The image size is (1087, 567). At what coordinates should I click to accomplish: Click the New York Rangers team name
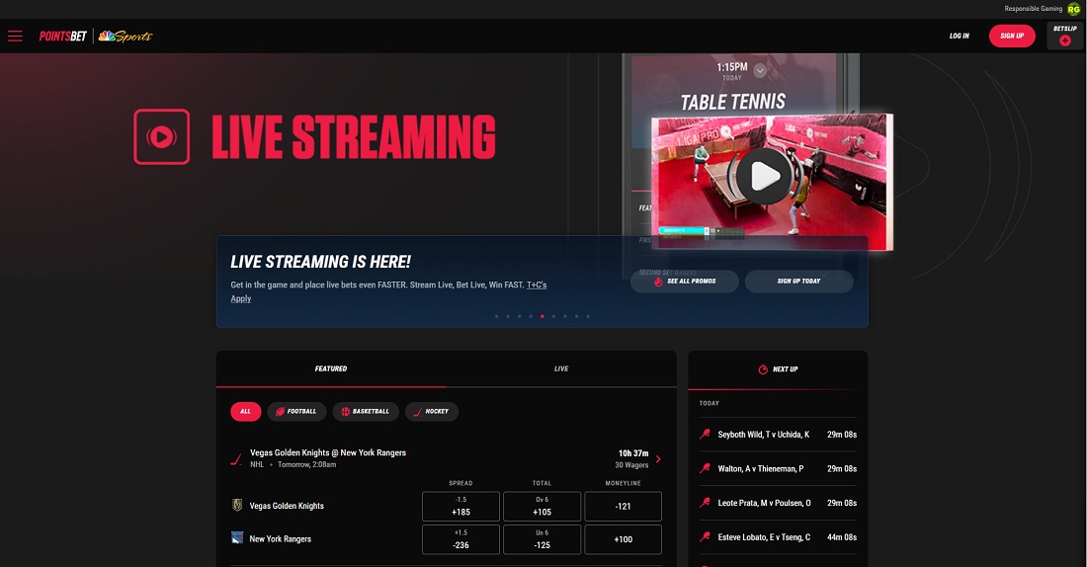pyautogui.click(x=280, y=538)
